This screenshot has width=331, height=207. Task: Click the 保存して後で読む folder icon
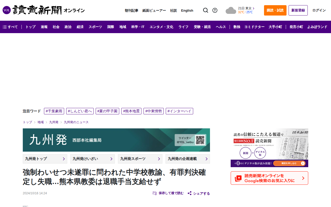(x=155, y=193)
